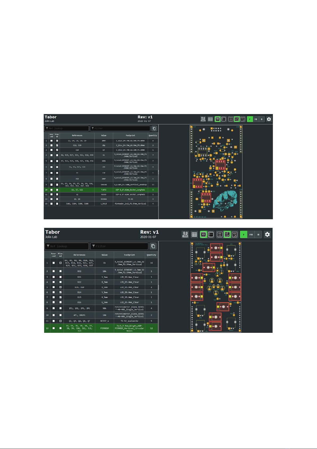Viewport: 317px width, 449px height.
Task: Copy BOM to clipboard in upper view
Action: (x=154, y=128)
